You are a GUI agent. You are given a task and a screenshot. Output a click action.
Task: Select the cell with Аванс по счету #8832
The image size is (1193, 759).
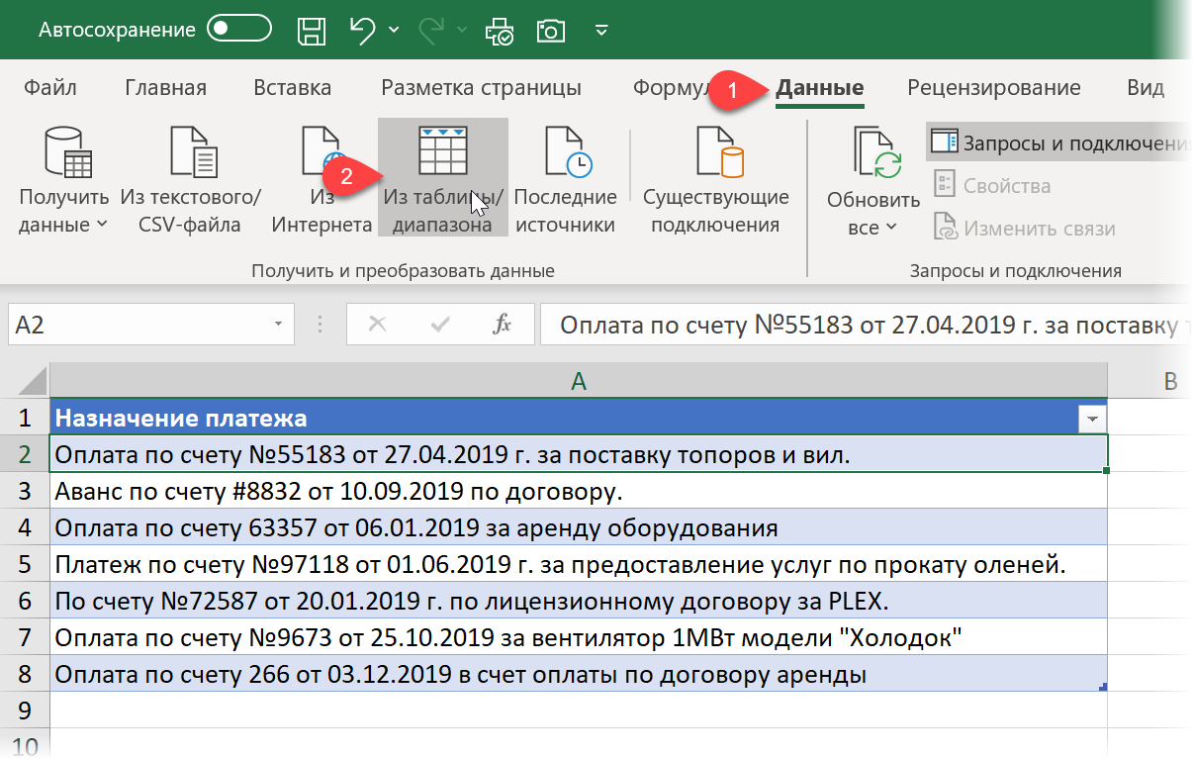[579, 491]
